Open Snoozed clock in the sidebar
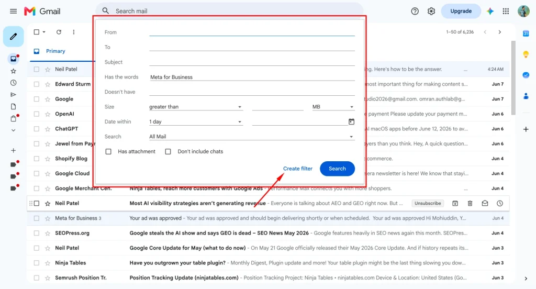Screen dimensions: 536x289 [x=13, y=83]
